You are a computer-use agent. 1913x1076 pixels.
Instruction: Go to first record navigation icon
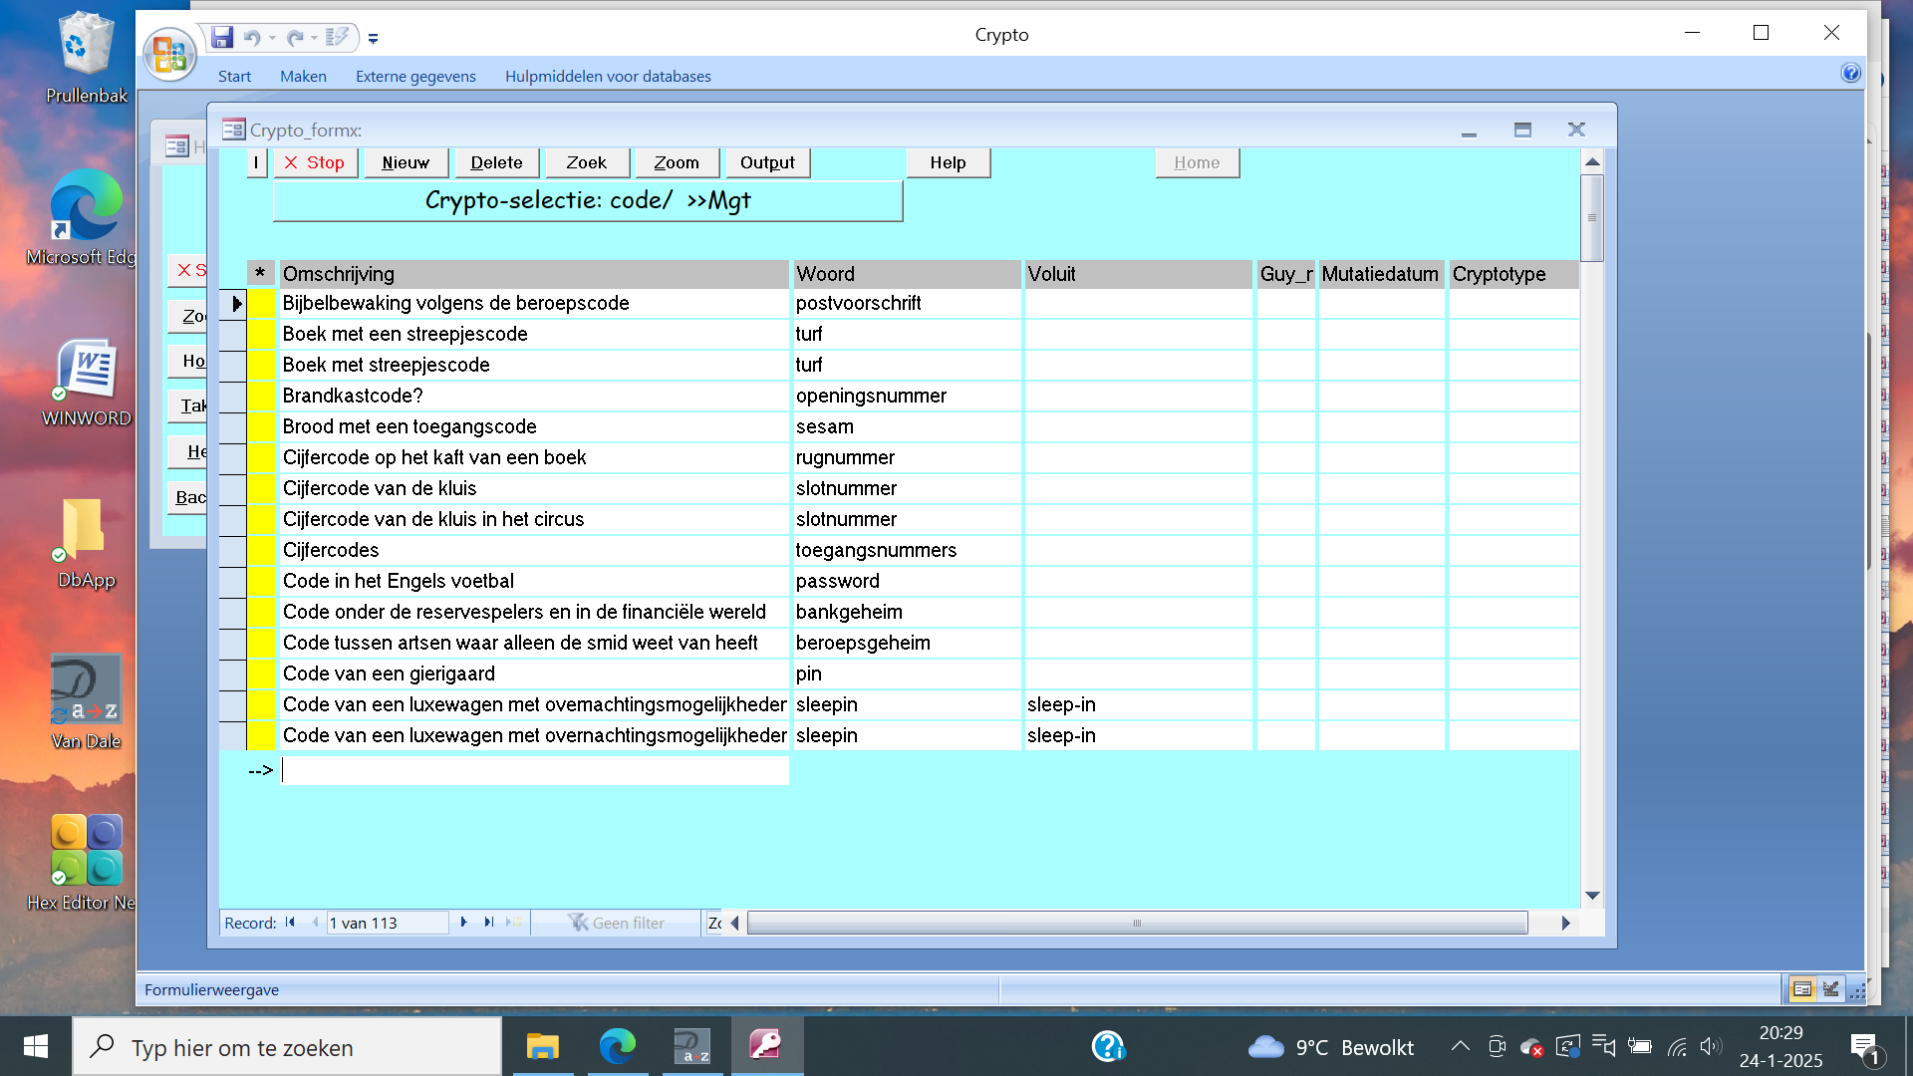coord(290,923)
